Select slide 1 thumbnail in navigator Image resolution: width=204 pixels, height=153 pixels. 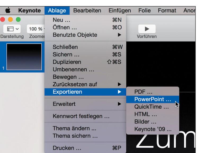click(x=24, y=57)
